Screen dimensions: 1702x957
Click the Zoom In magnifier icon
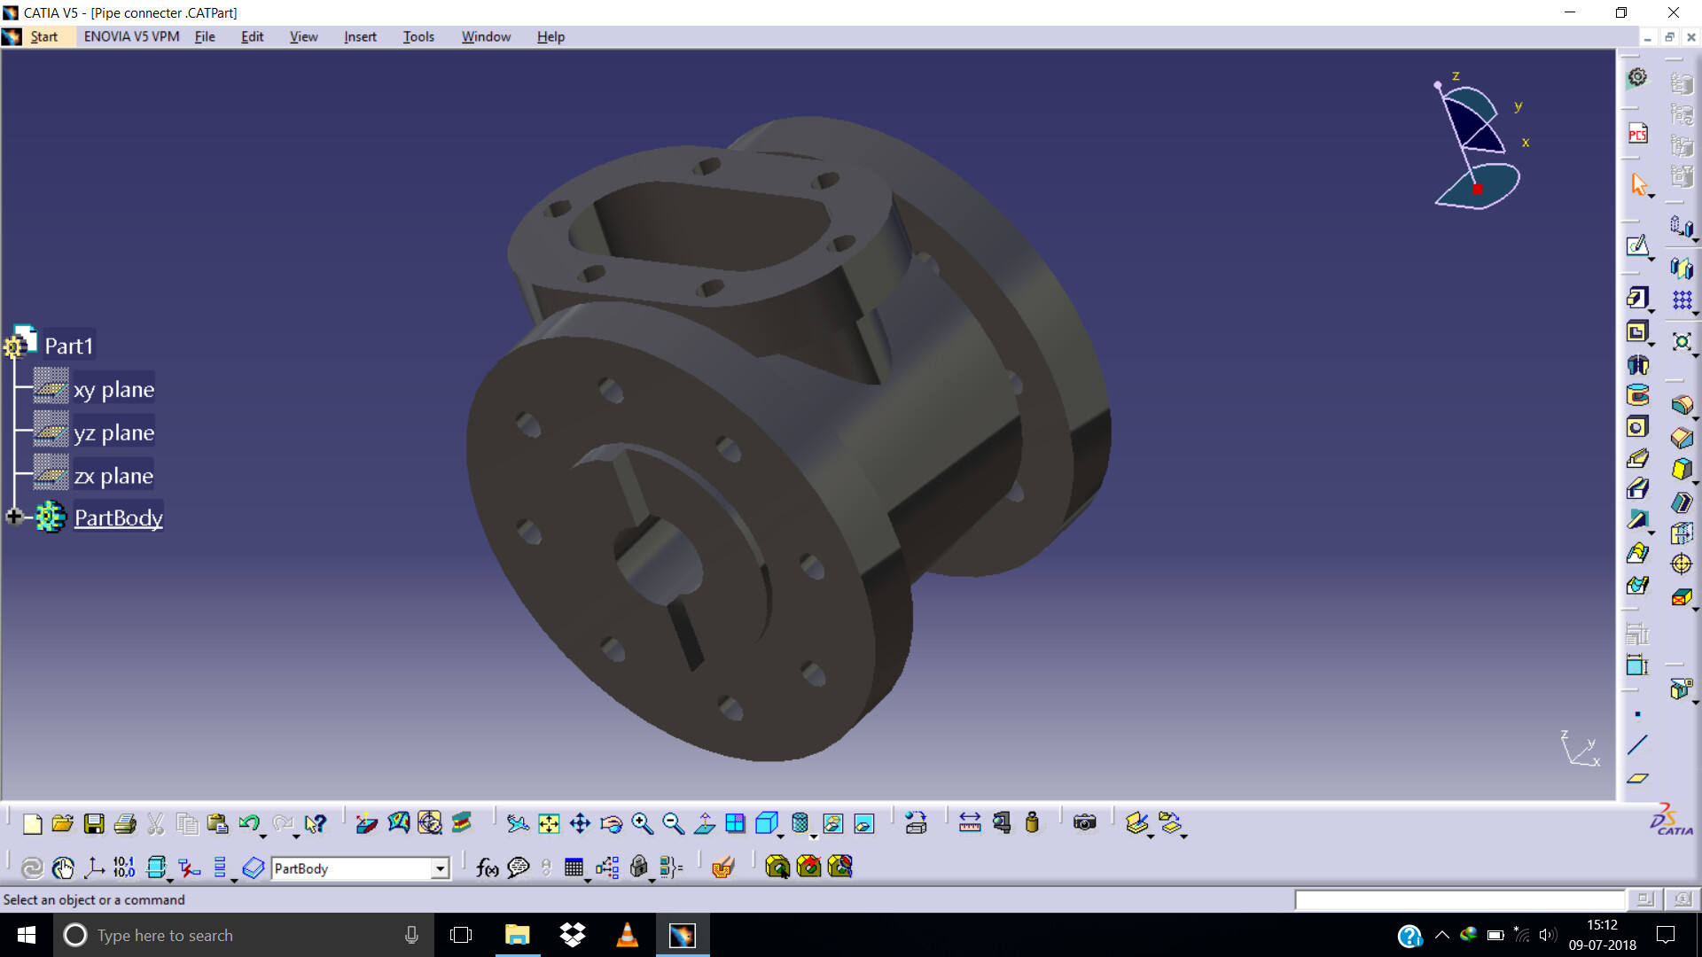tap(642, 824)
